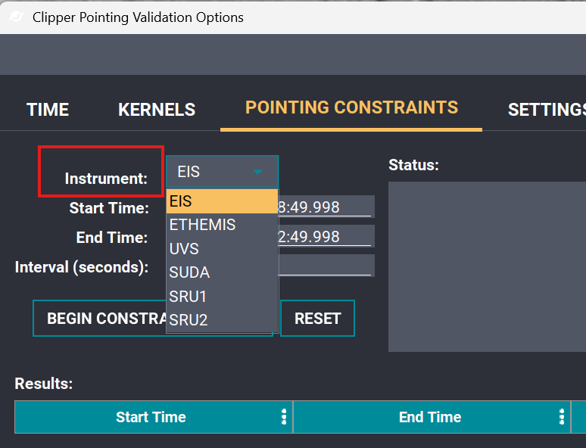Pick UVS in the instrument list
Image resolution: width=586 pixels, height=448 pixels.
click(222, 249)
